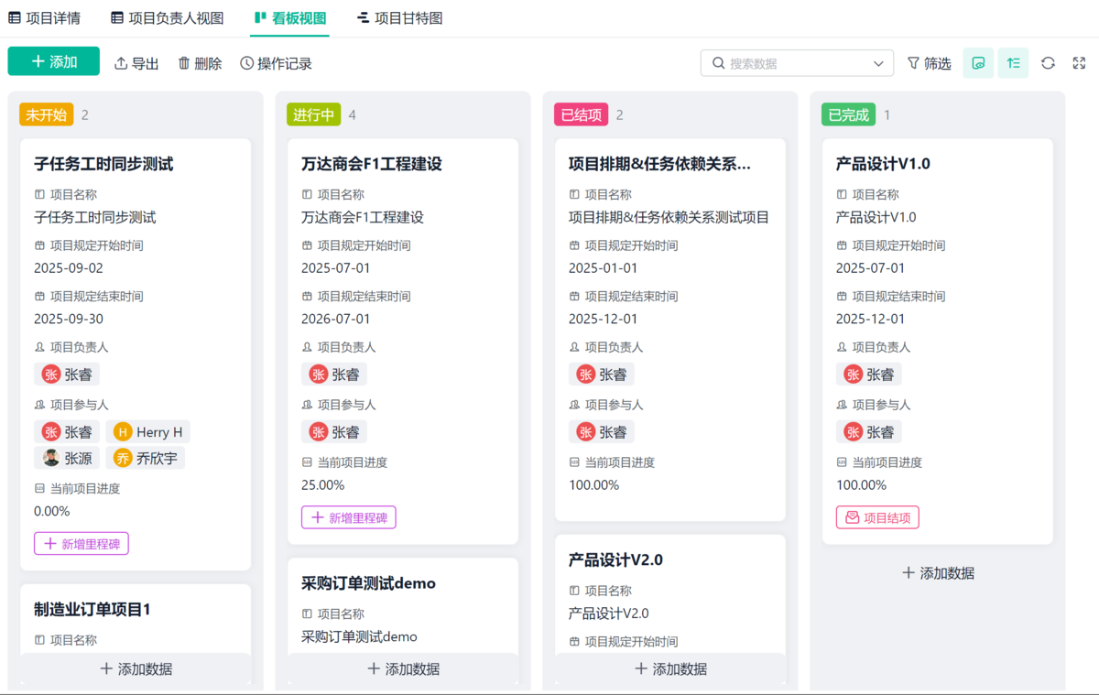Click the 已完成 status tag
The height and width of the screenshot is (695, 1099).
(848, 114)
